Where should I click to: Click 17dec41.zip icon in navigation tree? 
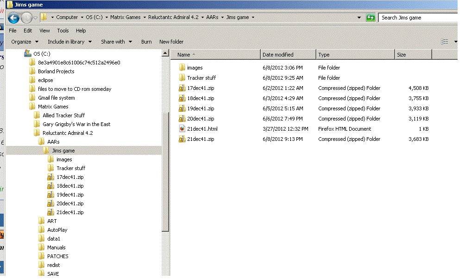pyautogui.click(x=51, y=177)
